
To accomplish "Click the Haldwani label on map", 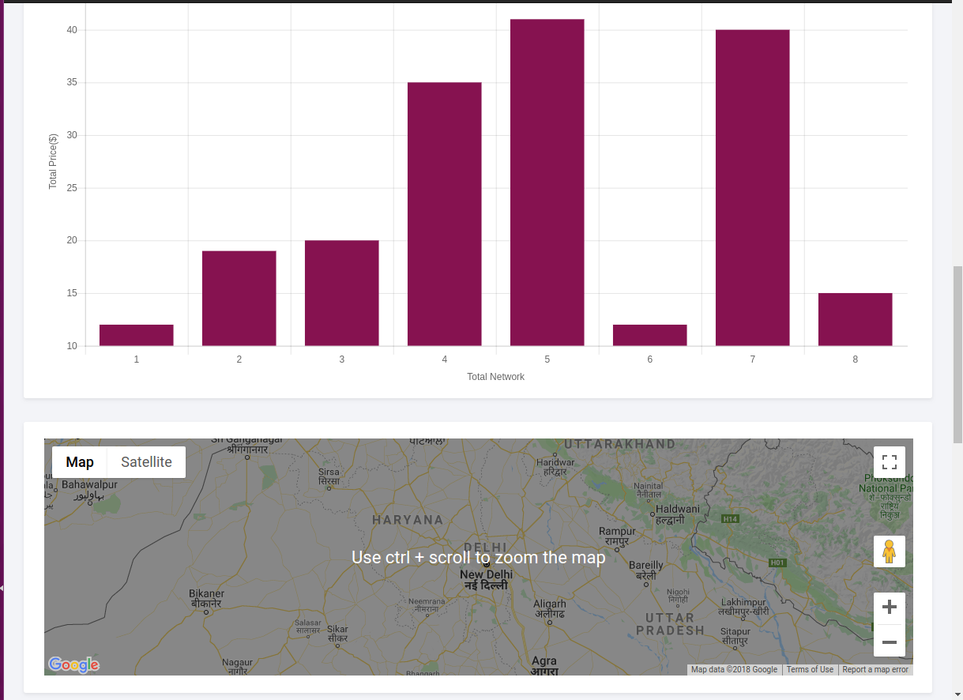I will pos(678,514).
